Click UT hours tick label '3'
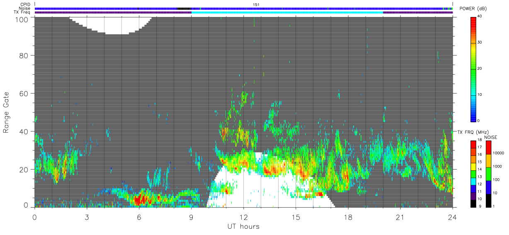 tap(87, 217)
